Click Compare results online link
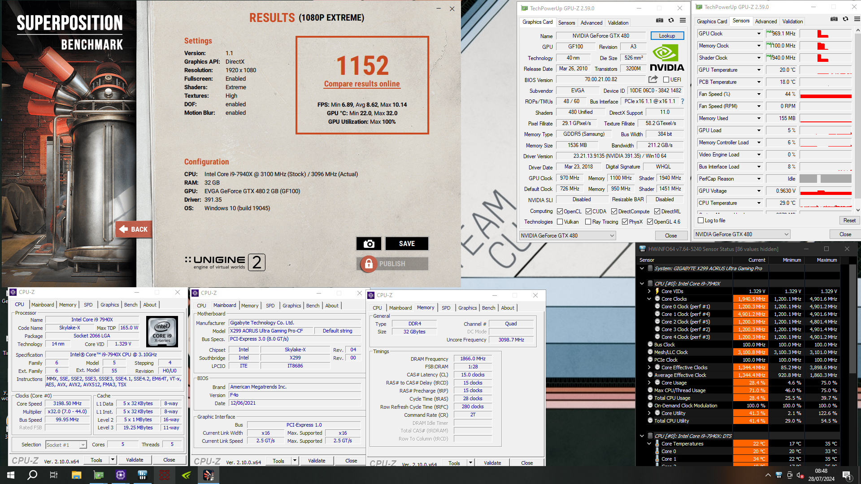Screen dimensions: 861x484 tap(362, 84)
